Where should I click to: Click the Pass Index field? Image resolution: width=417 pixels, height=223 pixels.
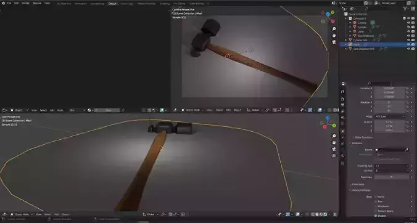pos(392,177)
